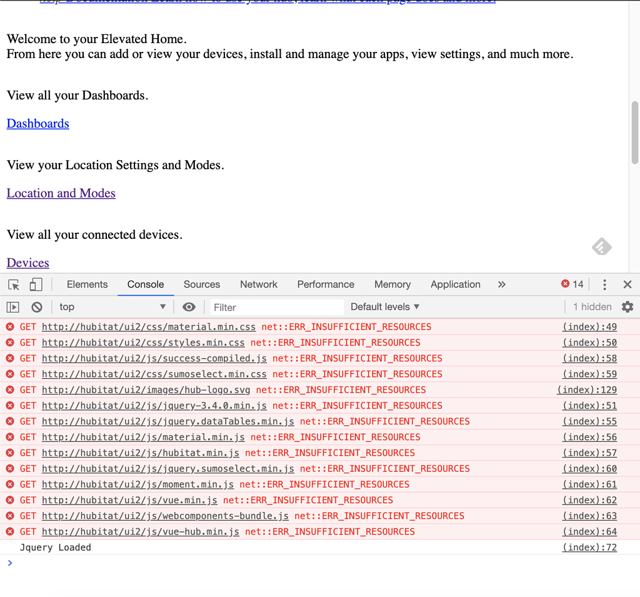Image resolution: width=640 pixels, height=597 pixels.
Task: Open the Dashboards link
Action: [x=37, y=123]
